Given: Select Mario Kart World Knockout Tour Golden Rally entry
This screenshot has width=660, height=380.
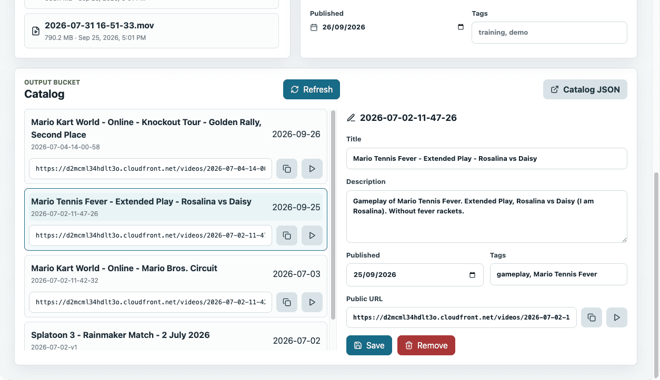Looking at the screenshot, I should (x=176, y=134).
